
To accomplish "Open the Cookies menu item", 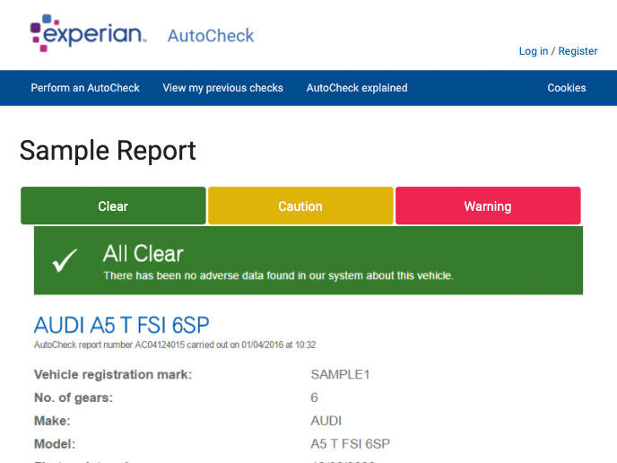I will pyautogui.click(x=567, y=88).
